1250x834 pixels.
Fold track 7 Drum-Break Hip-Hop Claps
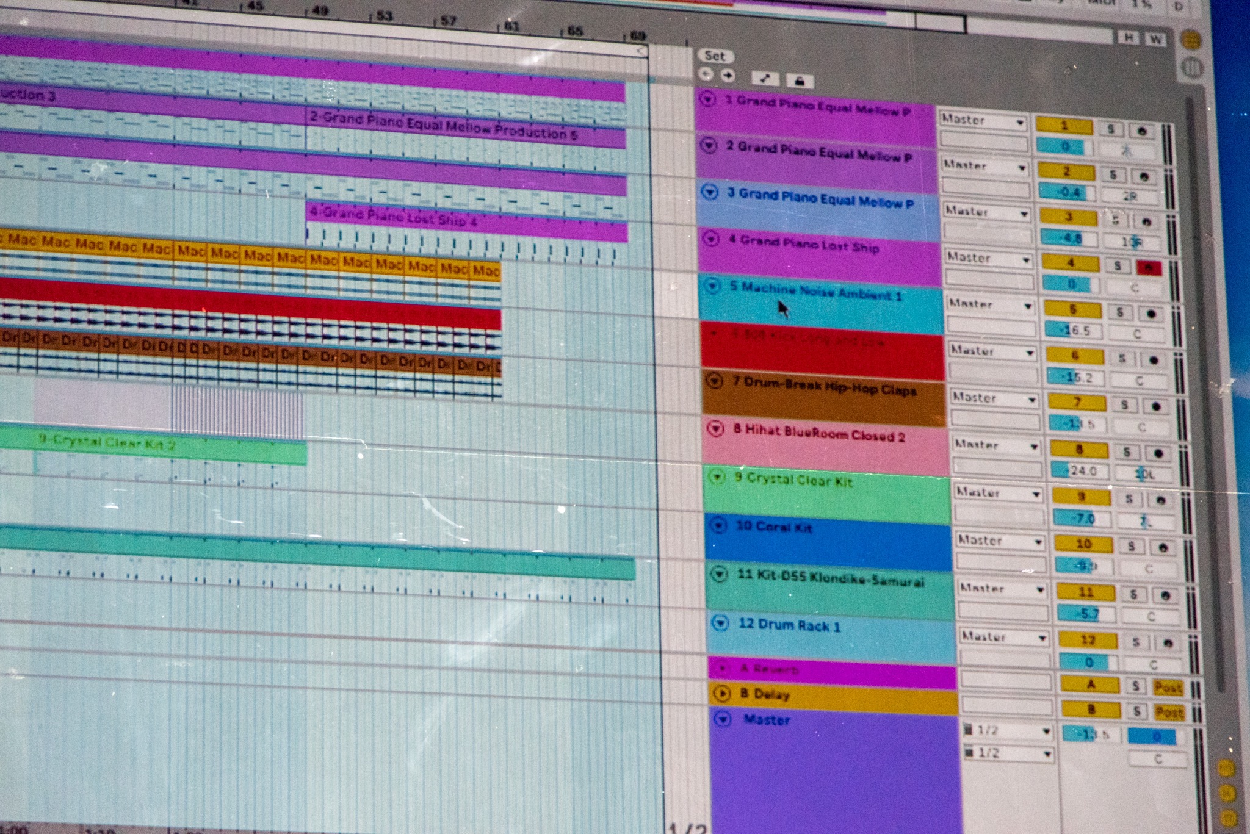point(714,381)
